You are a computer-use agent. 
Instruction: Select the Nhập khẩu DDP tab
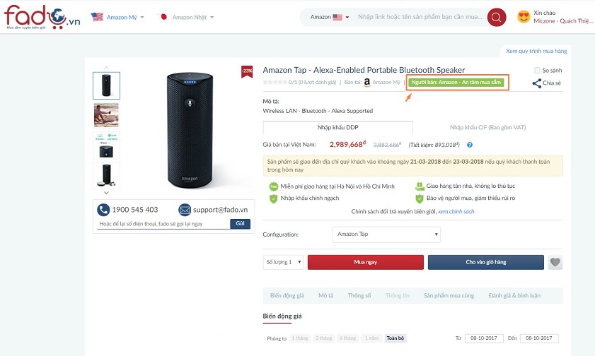pyautogui.click(x=337, y=127)
